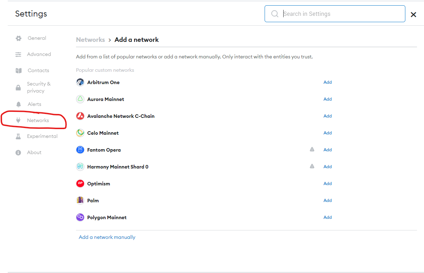Click the Avalanche Network C-Chain text

click(x=121, y=116)
